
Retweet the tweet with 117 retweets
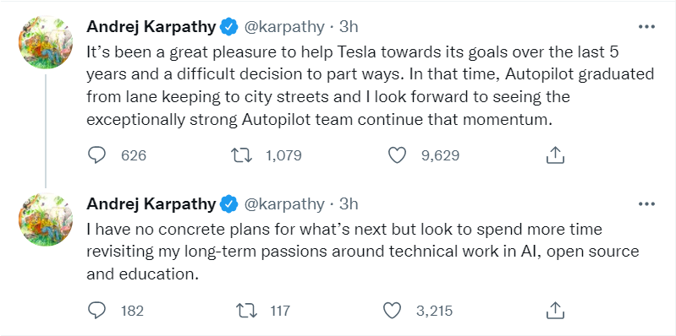point(246,310)
